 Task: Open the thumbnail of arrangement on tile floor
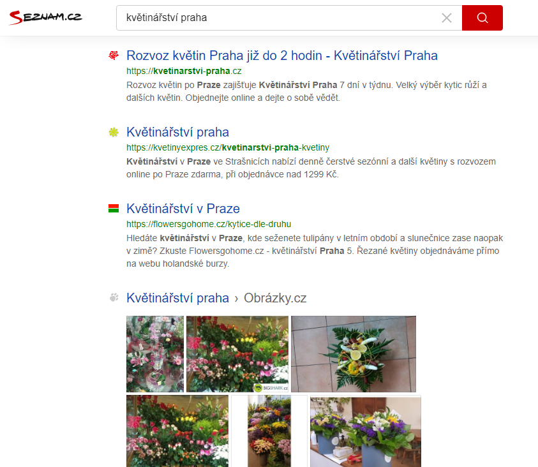[x=354, y=354]
